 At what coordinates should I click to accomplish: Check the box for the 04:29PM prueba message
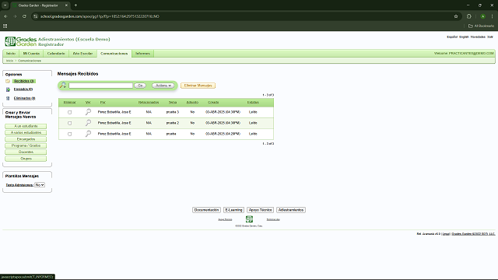click(69, 135)
